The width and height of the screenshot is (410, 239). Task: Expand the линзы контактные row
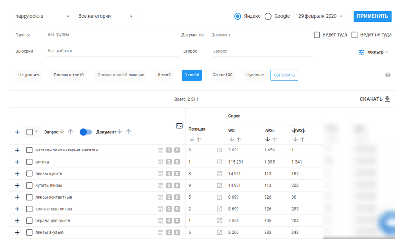click(x=17, y=197)
